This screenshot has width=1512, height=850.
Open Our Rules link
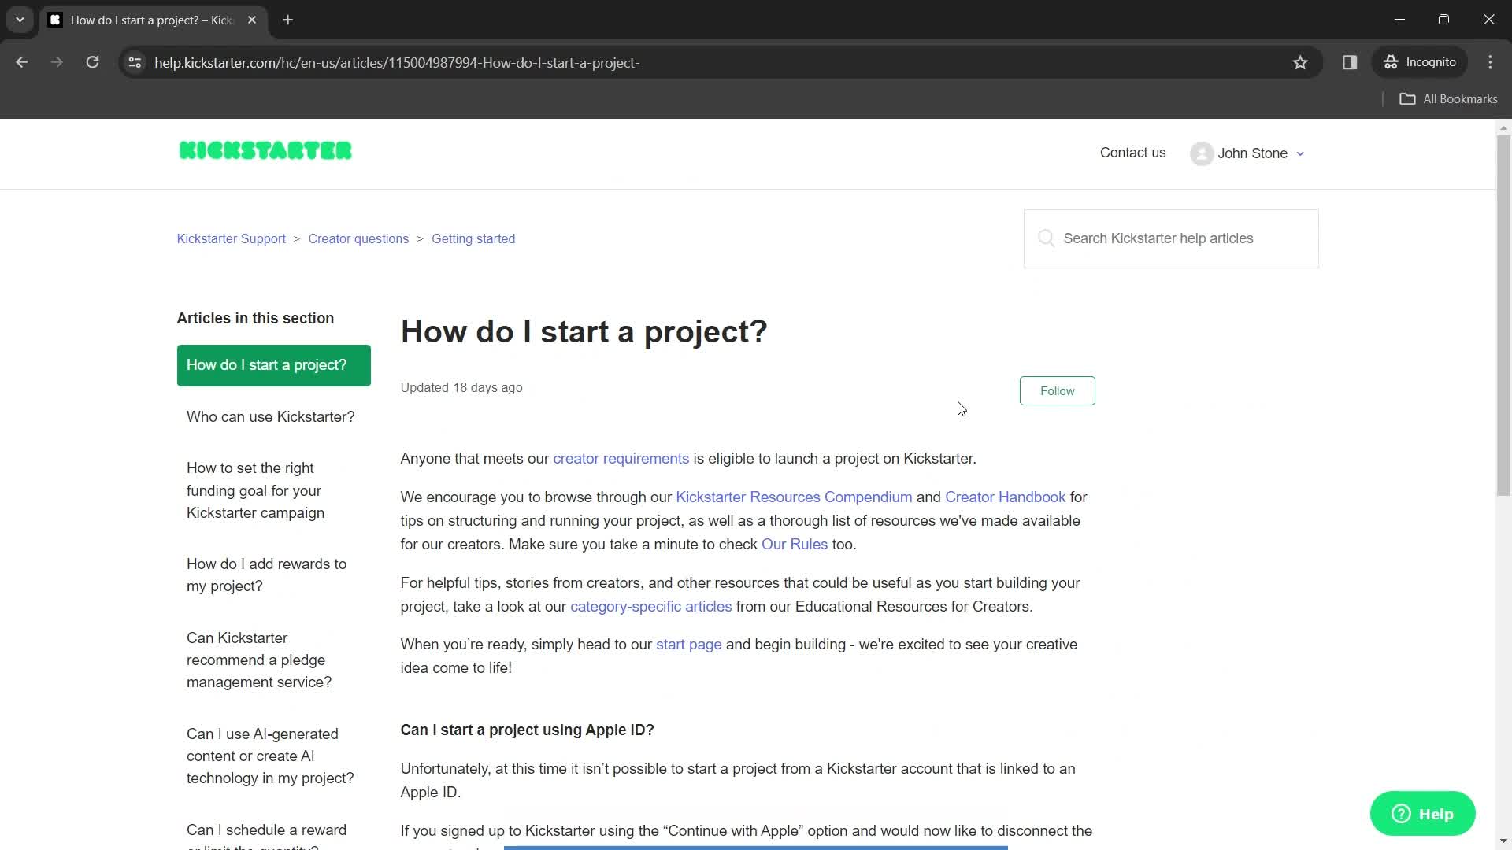click(795, 545)
